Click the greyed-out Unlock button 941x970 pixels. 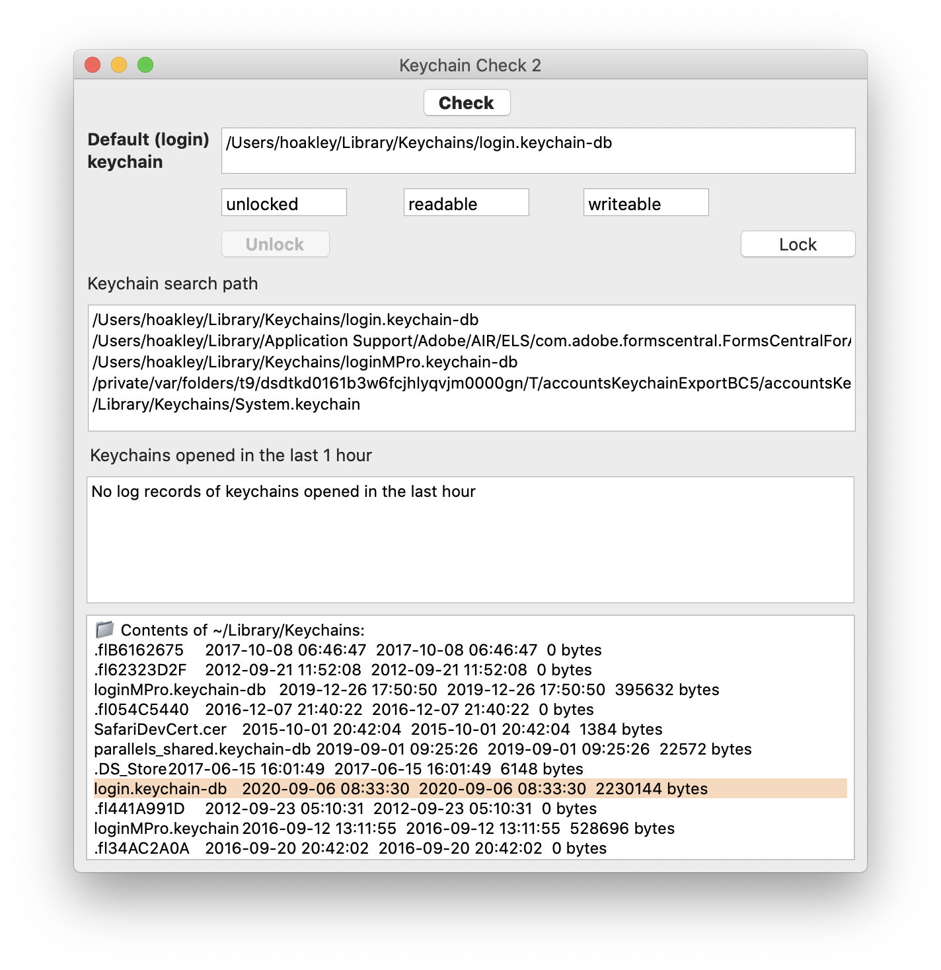(x=275, y=244)
